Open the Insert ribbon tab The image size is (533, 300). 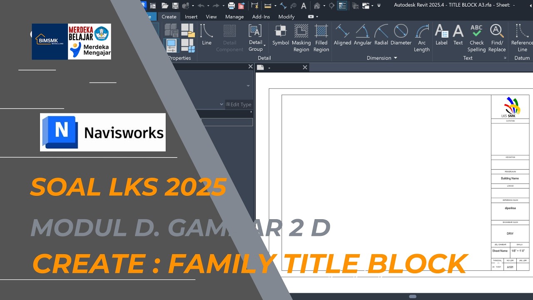[191, 17]
